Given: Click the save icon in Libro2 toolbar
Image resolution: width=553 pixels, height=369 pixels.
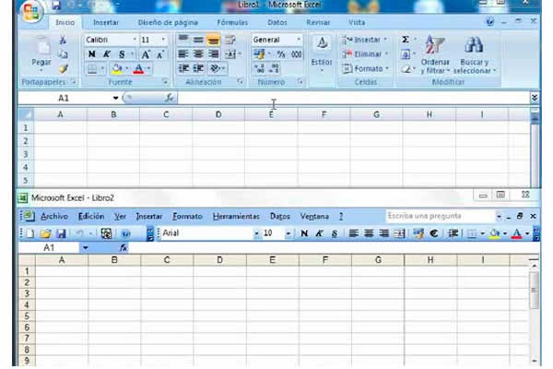Looking at the screenshot, I should 61,234.
